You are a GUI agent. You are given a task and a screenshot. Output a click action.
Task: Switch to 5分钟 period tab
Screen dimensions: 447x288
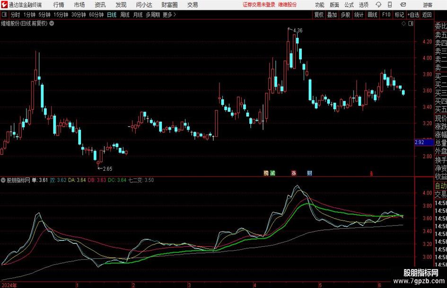click(44, 15)
